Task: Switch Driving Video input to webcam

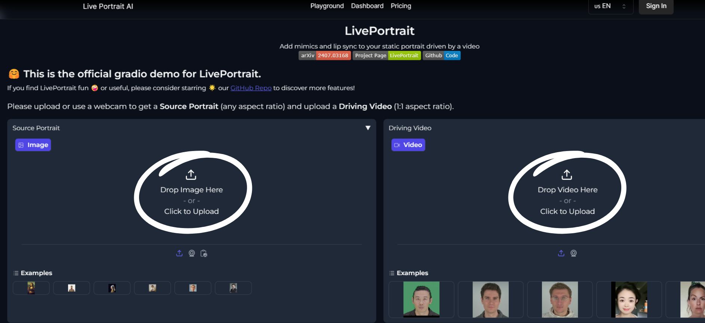Action: (x=573, y=253)
